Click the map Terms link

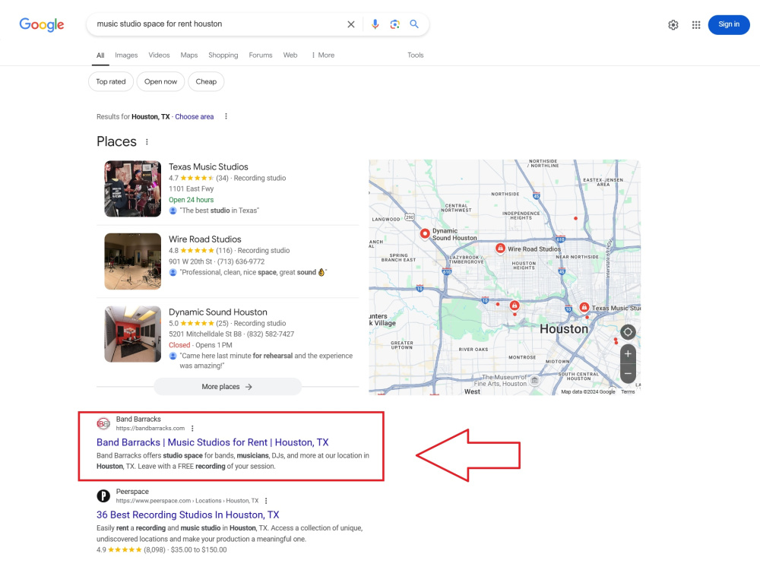(x=628, y=391)
